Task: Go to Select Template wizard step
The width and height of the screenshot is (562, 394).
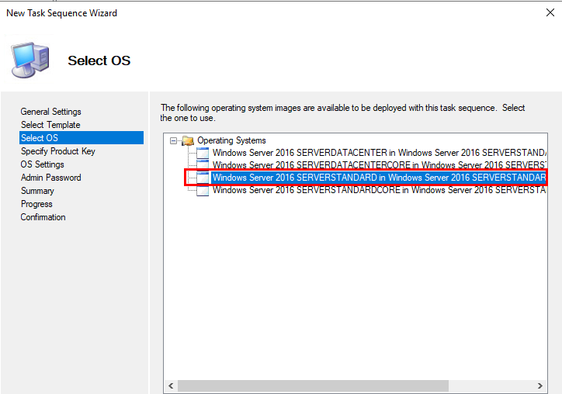Action: tap(50, 125)
